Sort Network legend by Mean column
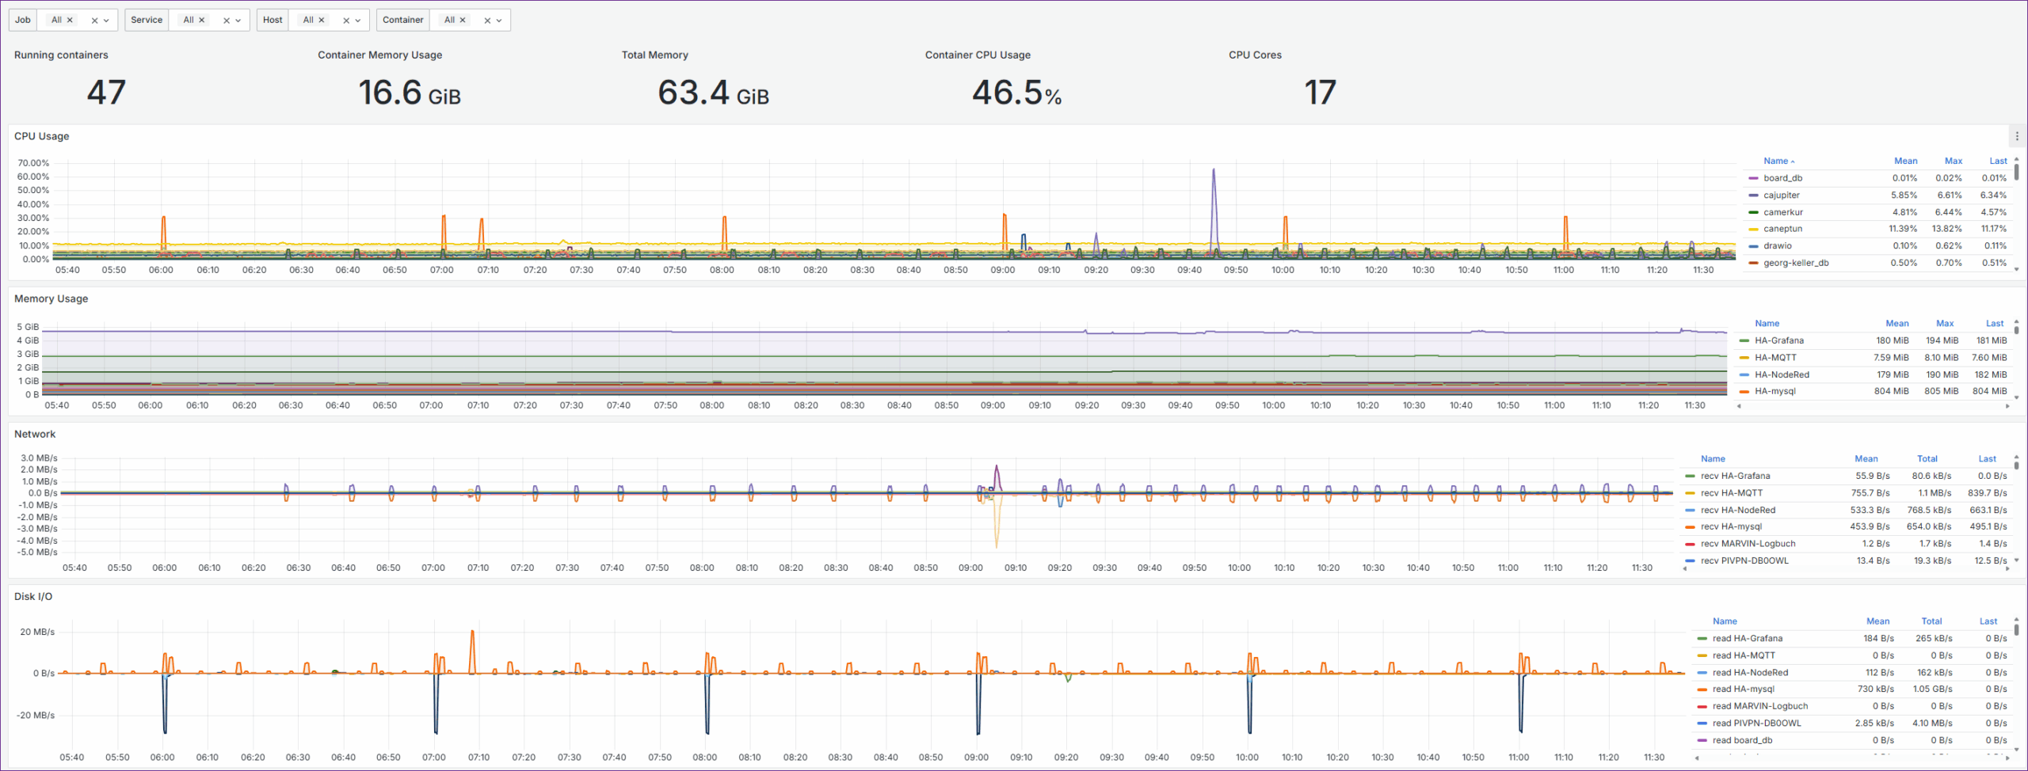 tap(1866, 459)
